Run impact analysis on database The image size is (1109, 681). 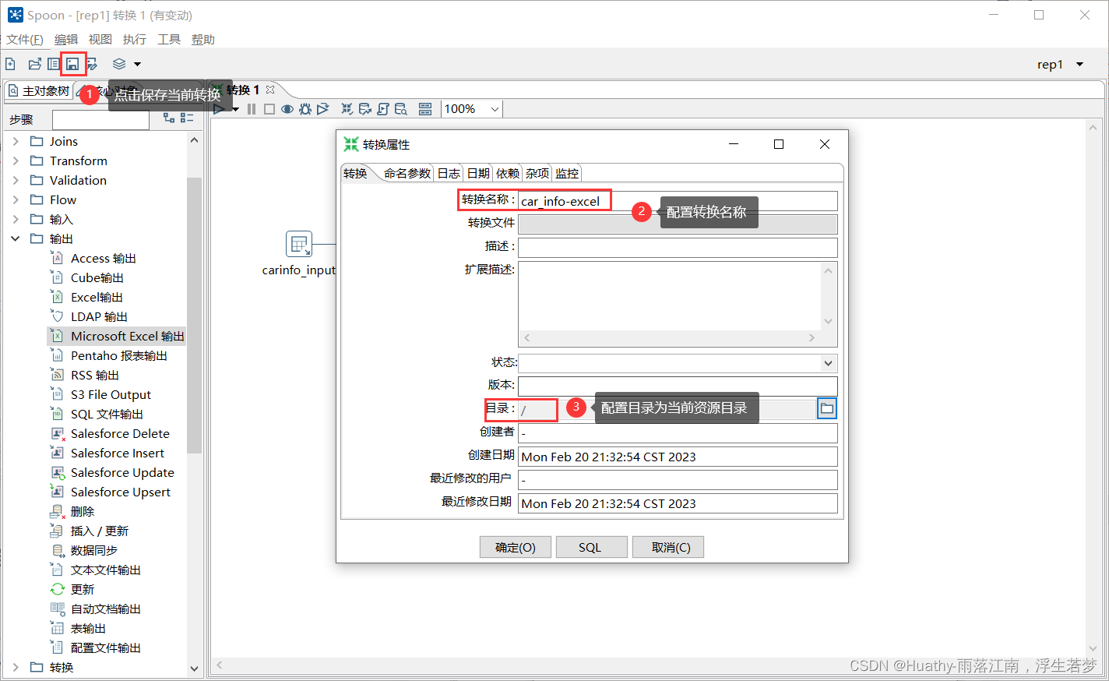tap(365, 109)
